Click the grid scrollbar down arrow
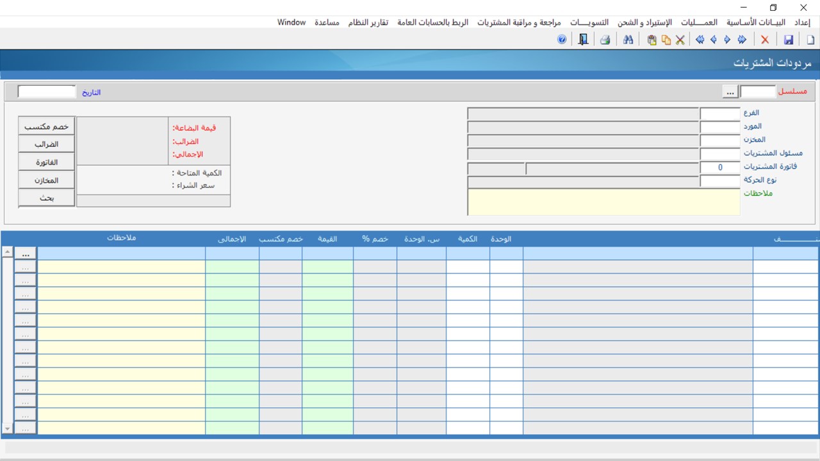The height and width of the screenshot is (461, 820). 8,428
